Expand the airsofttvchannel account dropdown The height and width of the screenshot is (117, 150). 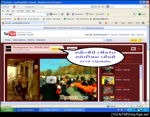point(108,35)
